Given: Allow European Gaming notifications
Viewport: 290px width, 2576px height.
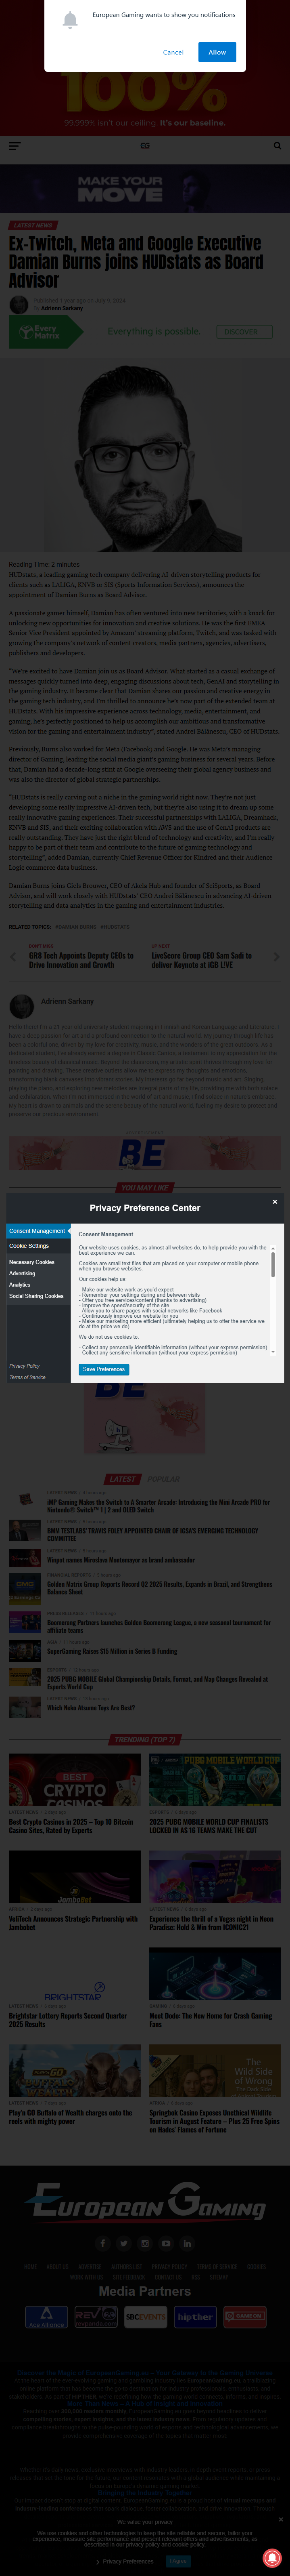Looking at the screenshot, I should point(217,52).
